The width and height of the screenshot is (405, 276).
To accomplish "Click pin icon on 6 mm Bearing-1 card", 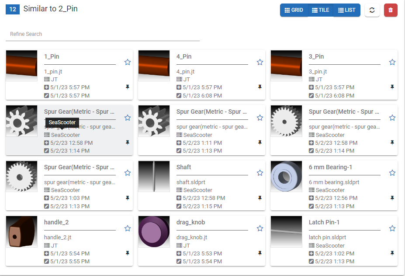I will (392, 198).
